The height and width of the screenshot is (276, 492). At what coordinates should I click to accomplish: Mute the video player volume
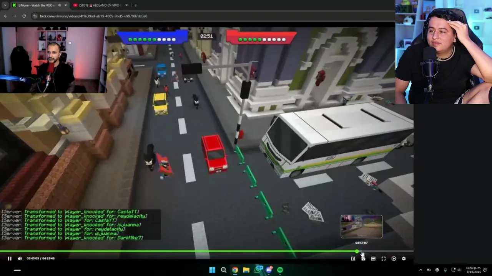20,258
